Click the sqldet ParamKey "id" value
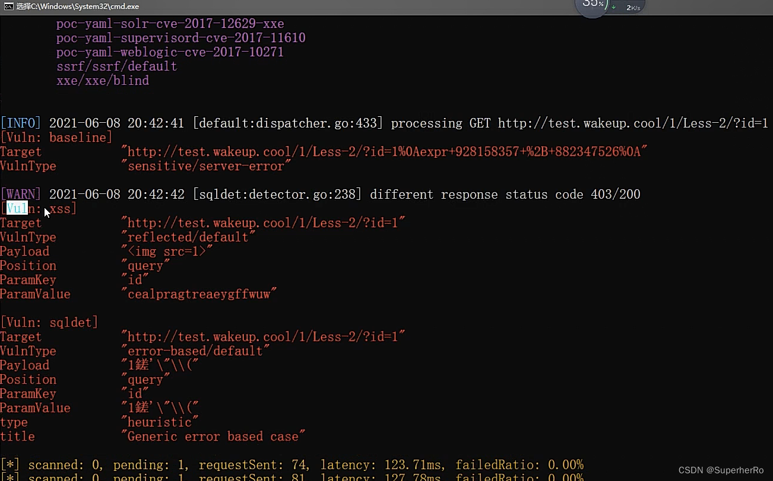773x481 pixels. click(135, 394)
